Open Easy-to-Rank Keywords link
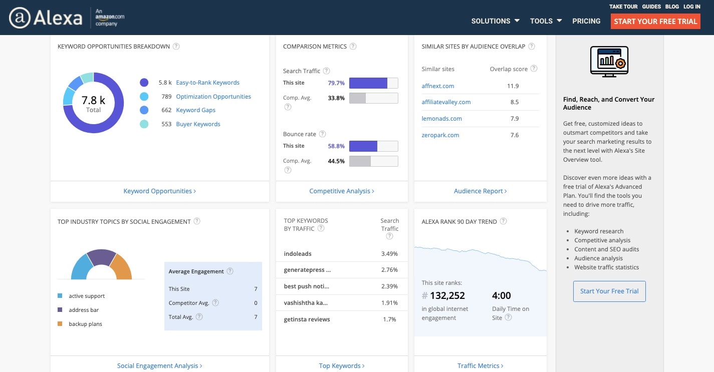Viewport: 714px width, 372px height. [207, 83]
